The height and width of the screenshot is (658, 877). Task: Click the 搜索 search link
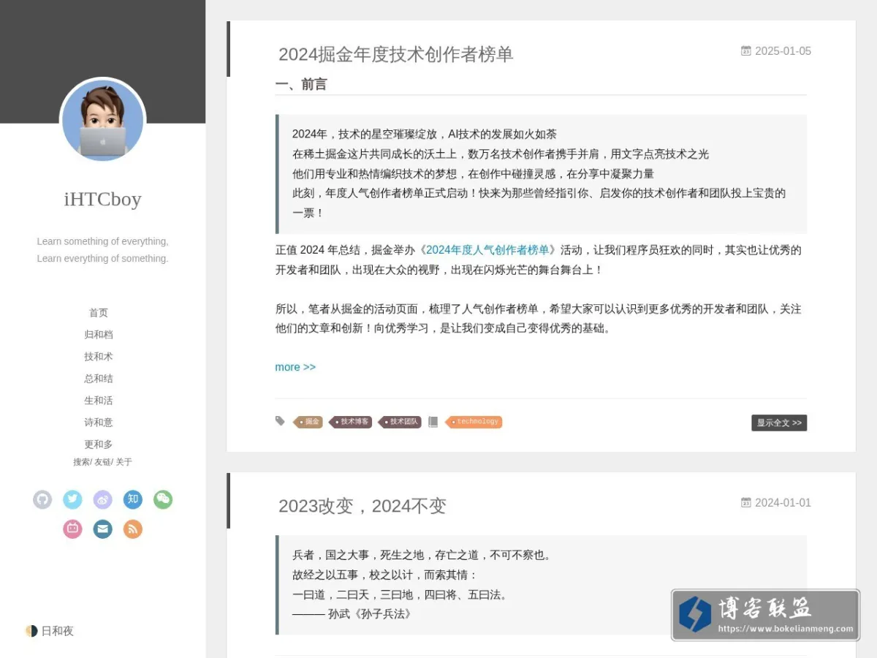81,462
